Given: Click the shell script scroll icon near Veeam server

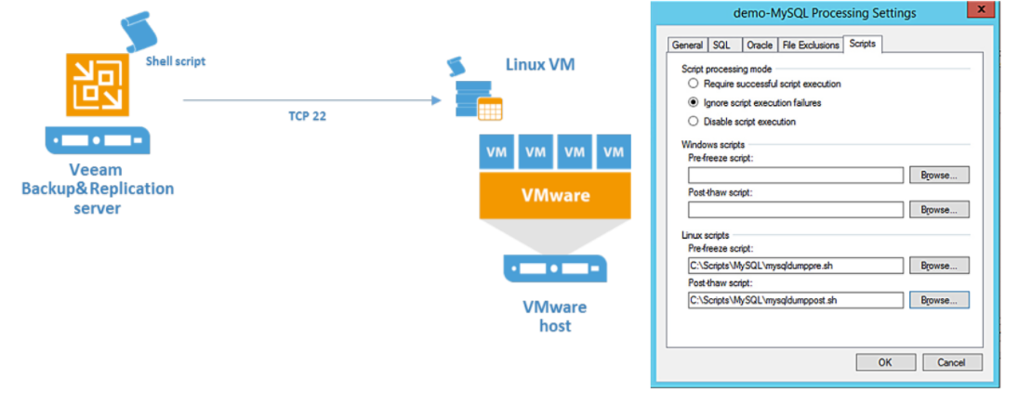Looking at the screenshot, I should [139, 32].
